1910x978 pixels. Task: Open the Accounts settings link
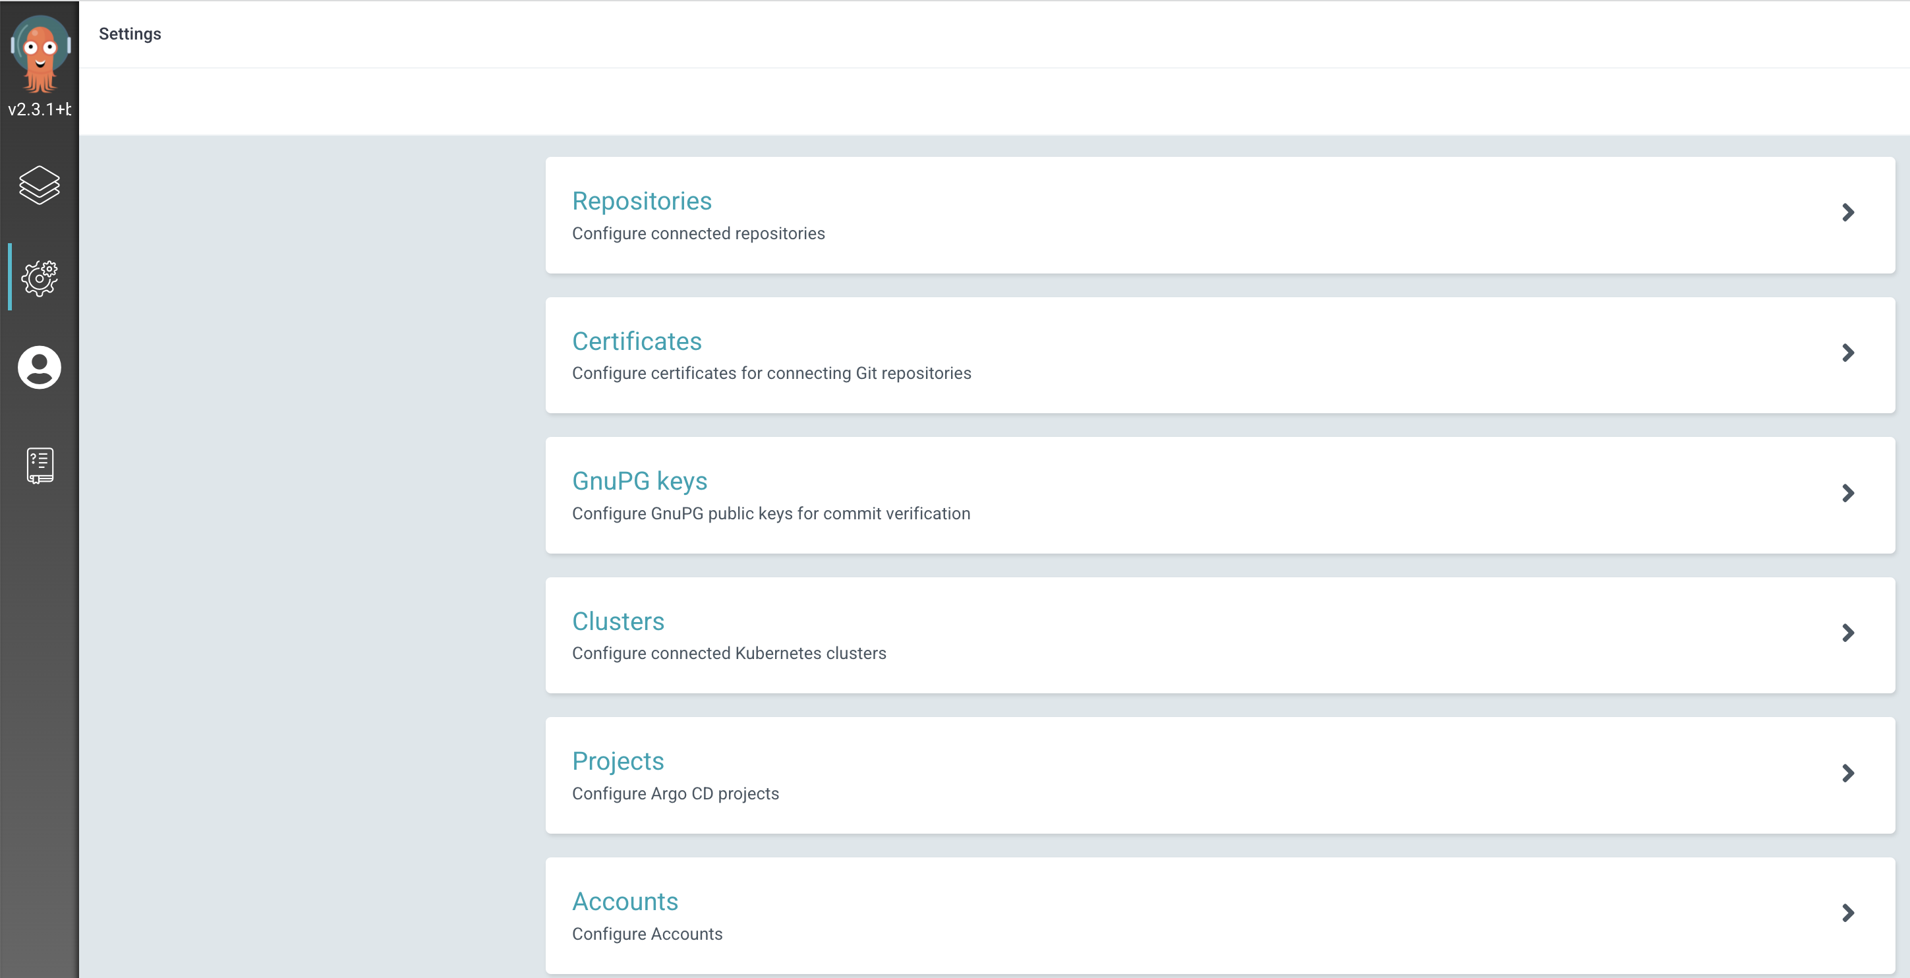click(624, 902)
